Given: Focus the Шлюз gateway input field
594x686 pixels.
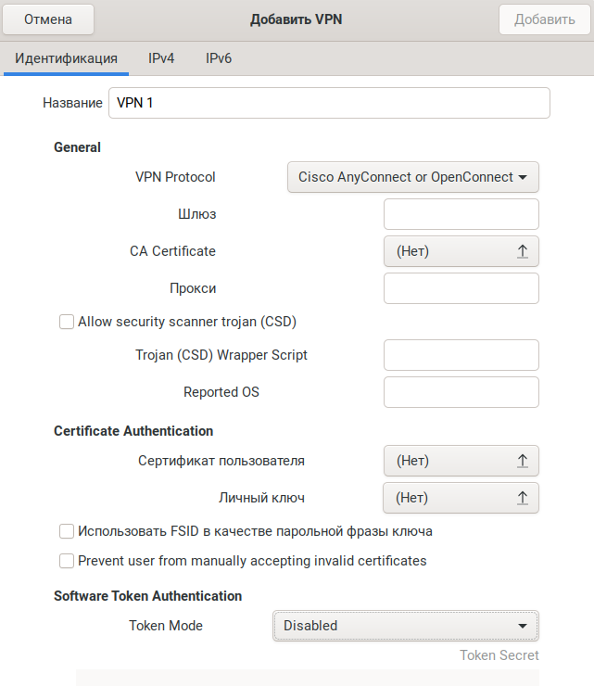Looking at the screenshot, I should (461, 214).
